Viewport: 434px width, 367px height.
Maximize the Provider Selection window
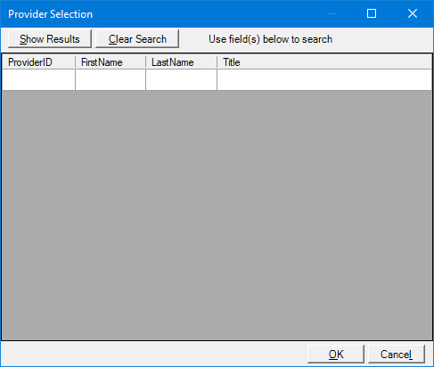pyautogui.click(x=372, y=13)
